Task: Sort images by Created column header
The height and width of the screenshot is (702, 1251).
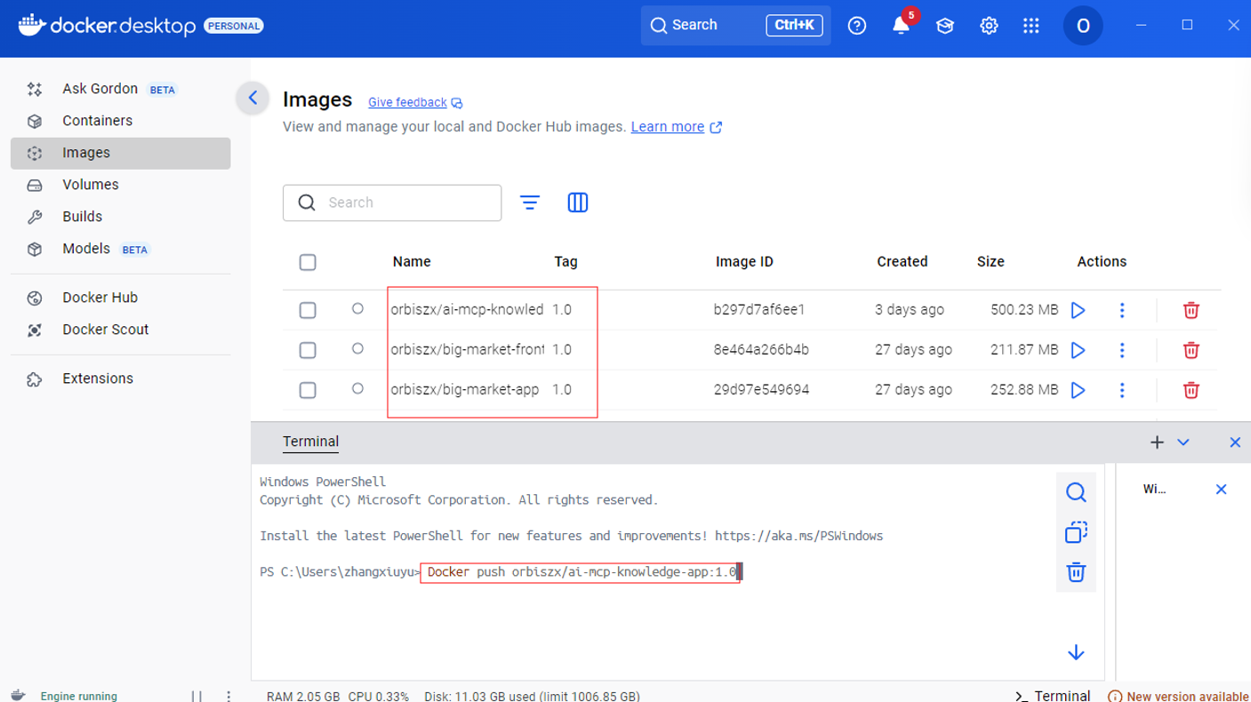Action: point(902,262)
